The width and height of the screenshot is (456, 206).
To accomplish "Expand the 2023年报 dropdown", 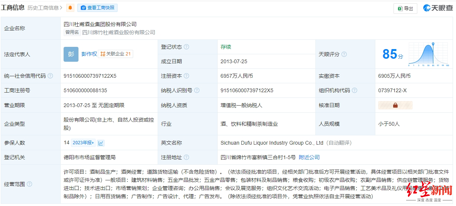I will point(84,143).
